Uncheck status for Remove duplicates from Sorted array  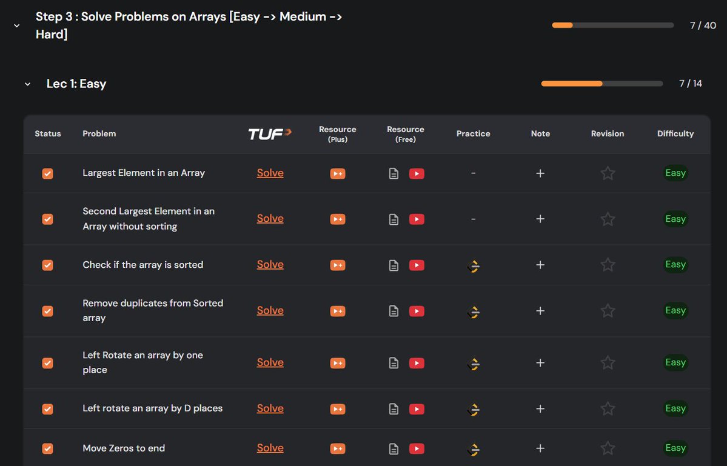[x=47, y=311]
